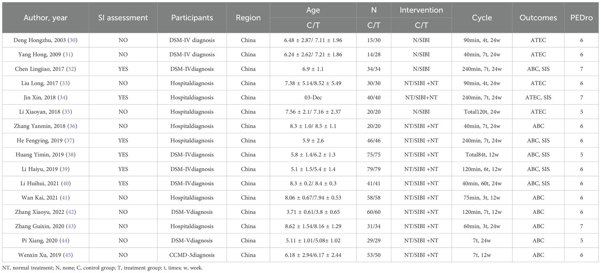Select the "Outcomes" header cell

538,18
